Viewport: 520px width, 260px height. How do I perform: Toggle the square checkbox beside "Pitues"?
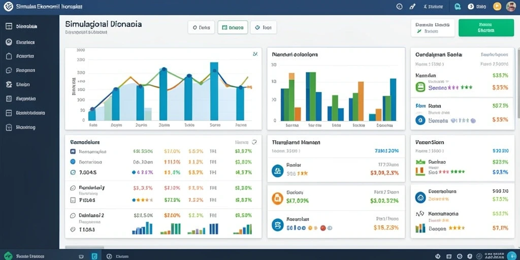pyautogui.click(x=73, y=200)
